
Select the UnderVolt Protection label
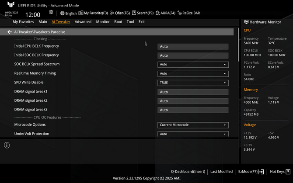coord(31,134)
